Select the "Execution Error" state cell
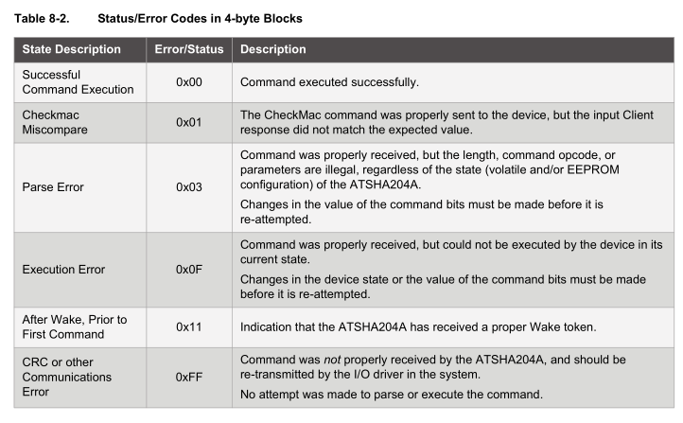This screenshot has height=423, width=683. coord(63,270)
